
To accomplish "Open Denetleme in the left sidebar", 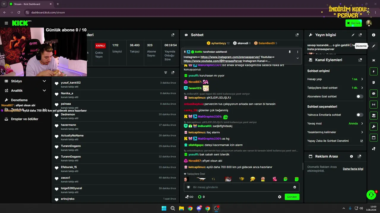I will tap(19, 100).
